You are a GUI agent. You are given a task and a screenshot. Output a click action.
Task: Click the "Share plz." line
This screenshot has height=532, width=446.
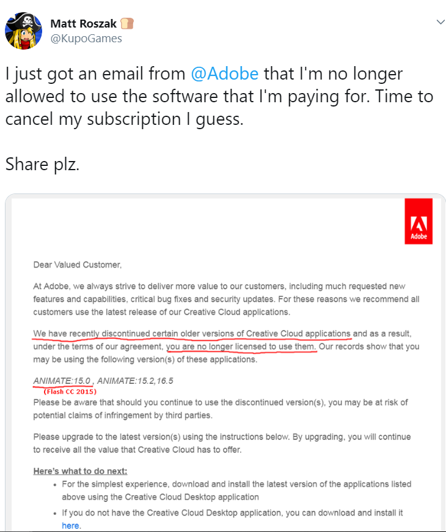point(42,164)
